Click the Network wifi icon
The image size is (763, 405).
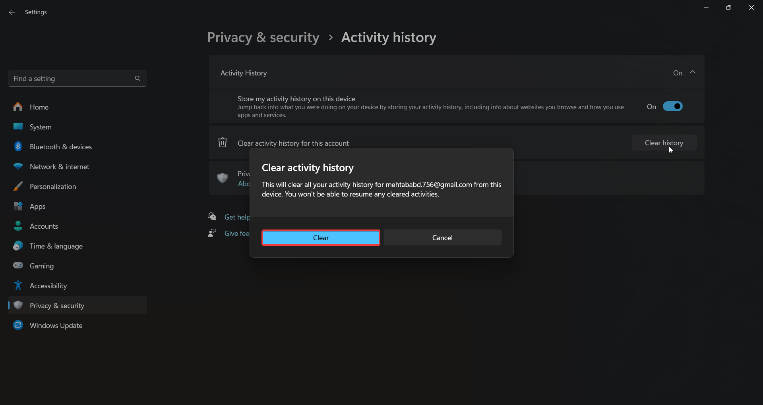18,166
